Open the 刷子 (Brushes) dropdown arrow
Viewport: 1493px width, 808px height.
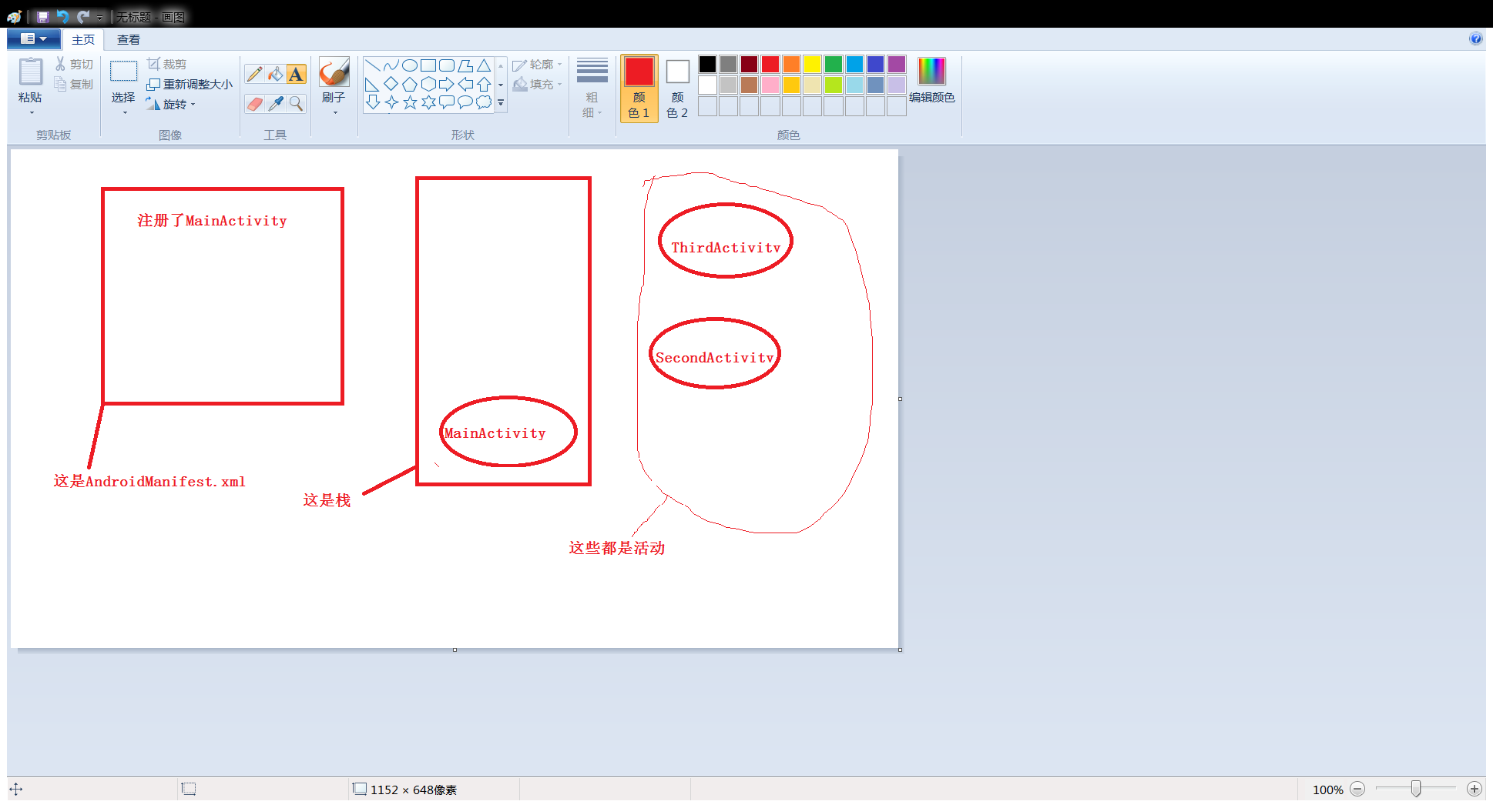pyautogui.click(x=335, y=113)
